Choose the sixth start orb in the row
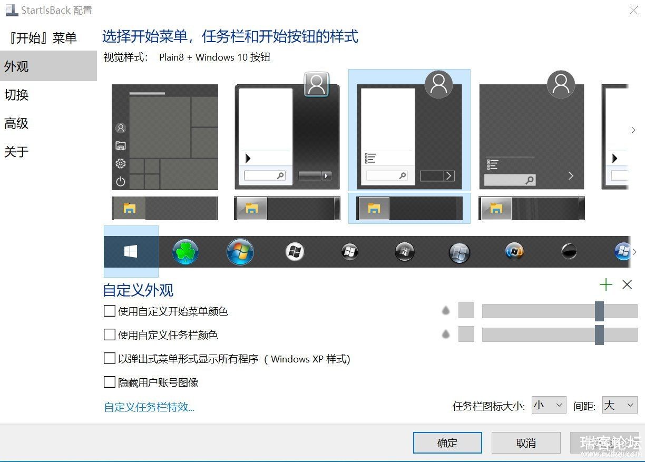Image resolution: width=645 pixels, height=462 pixels. click(404, 252)
